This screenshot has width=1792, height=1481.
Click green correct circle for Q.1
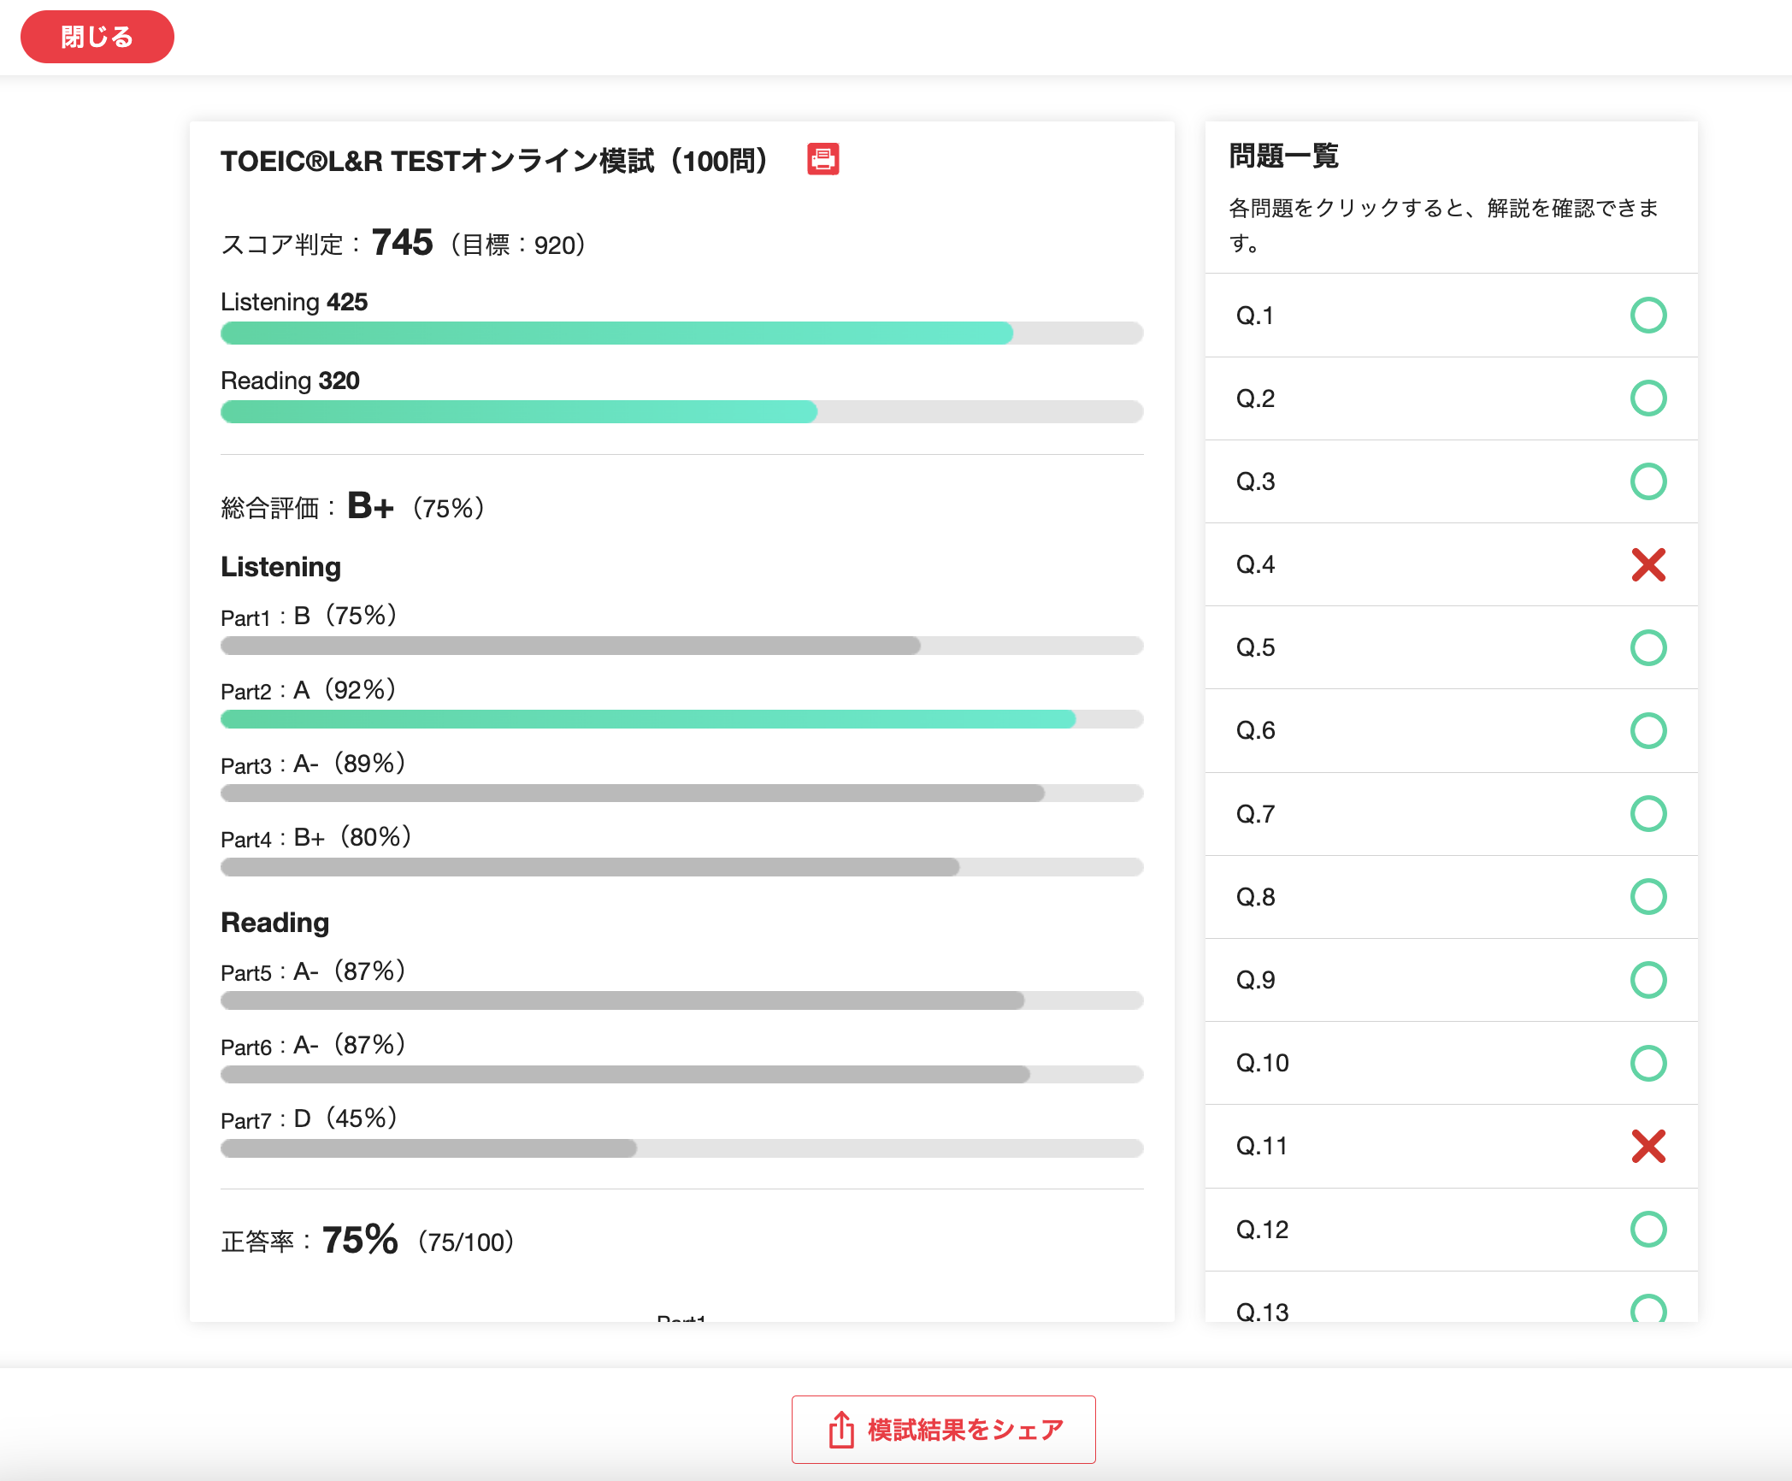(x=1648, y=315)
